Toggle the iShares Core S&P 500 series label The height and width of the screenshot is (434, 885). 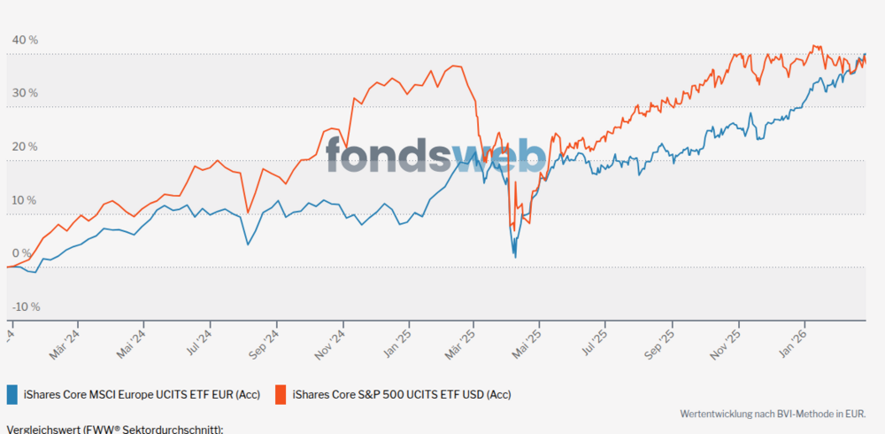click(x=402, y=394)
